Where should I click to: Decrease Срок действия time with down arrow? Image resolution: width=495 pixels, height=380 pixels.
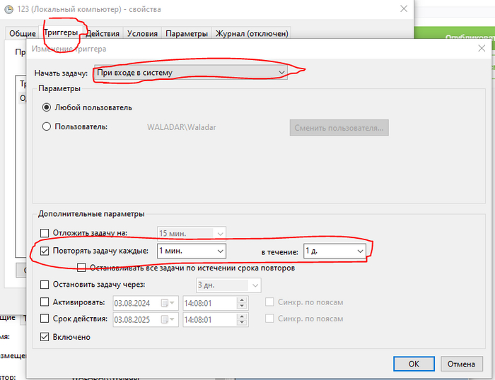point(242,323)
